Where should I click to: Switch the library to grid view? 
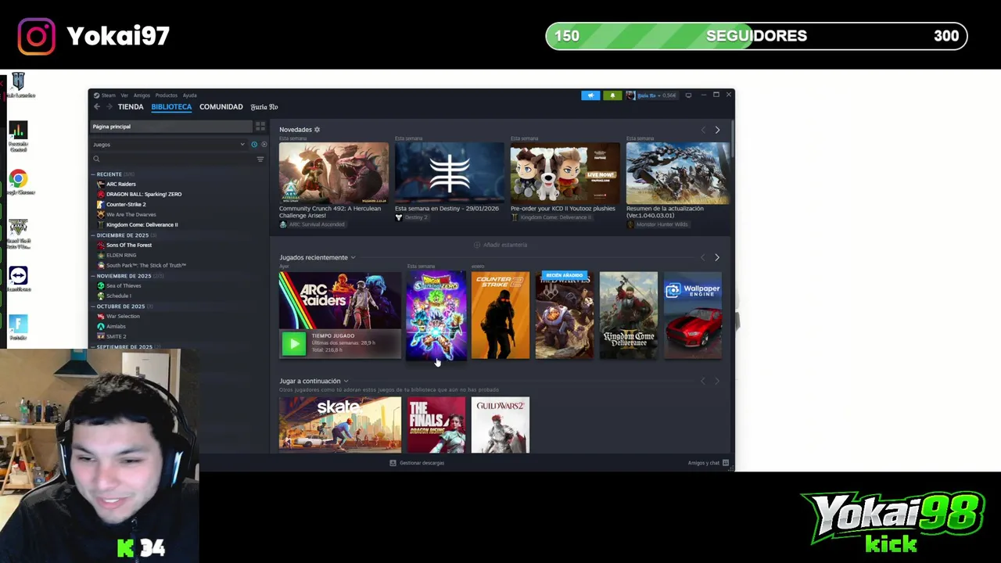pyautogui.click(x=260, y=126)
